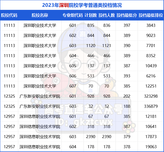Select rank value 7701
This screenshot has height=152, width=164.
click(151, 46)
